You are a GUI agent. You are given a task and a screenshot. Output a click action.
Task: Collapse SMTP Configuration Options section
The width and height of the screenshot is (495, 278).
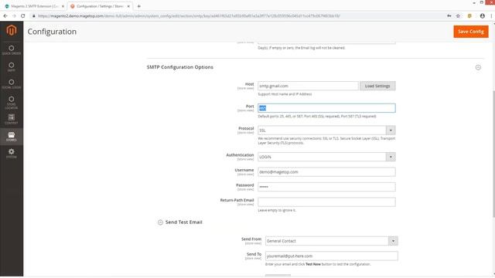click(x=478, y=67)
